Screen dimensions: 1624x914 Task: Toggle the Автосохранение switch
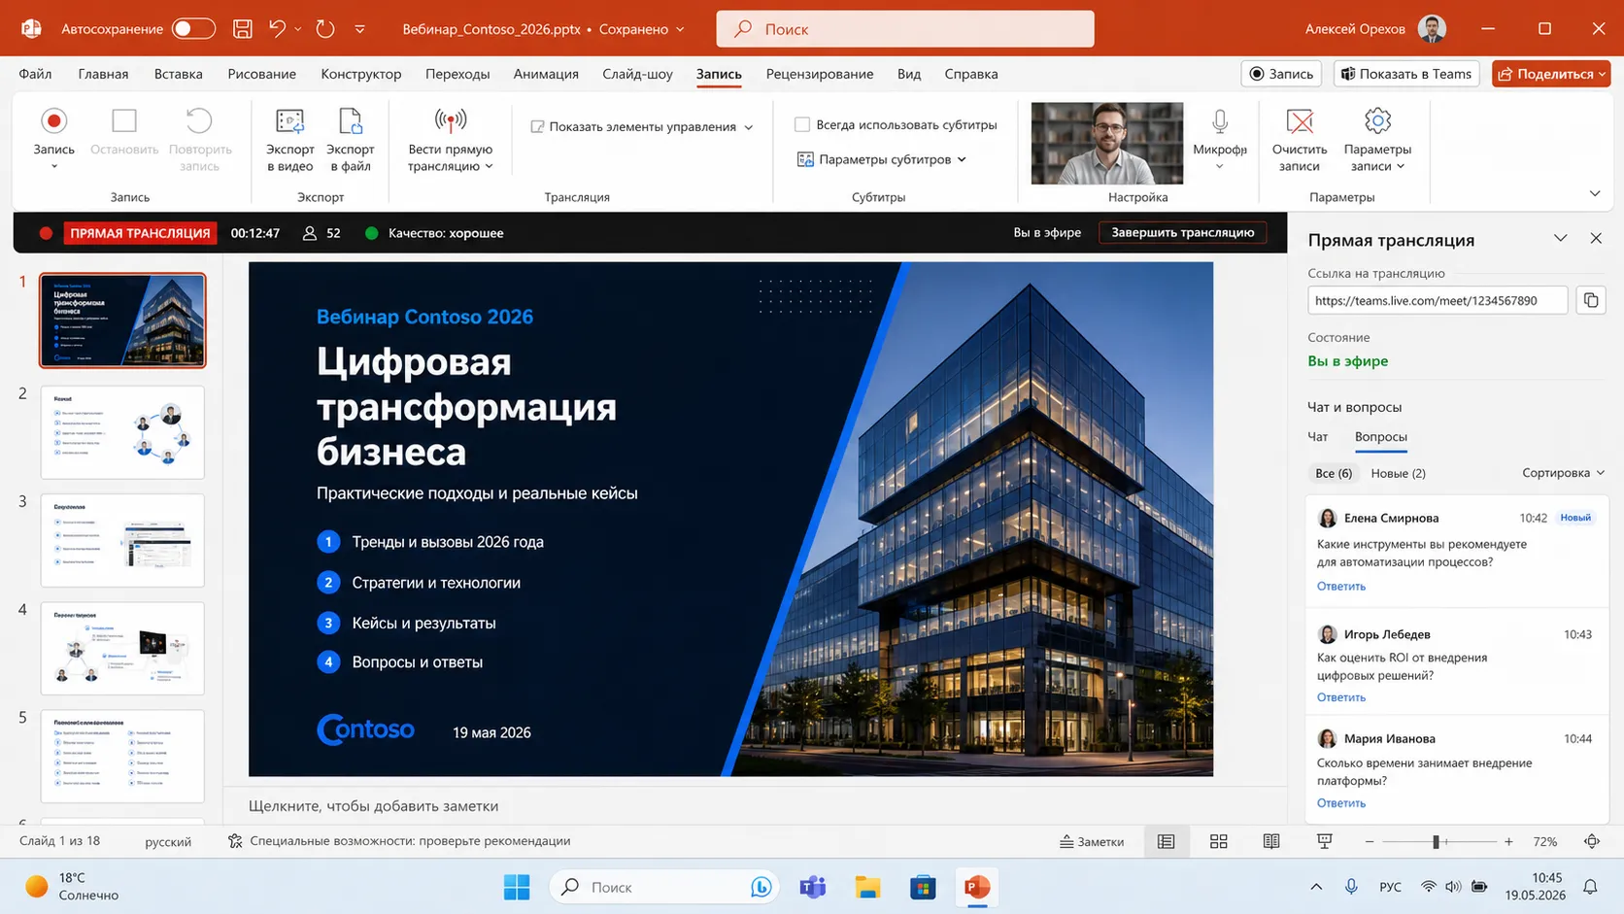[193, 29]
